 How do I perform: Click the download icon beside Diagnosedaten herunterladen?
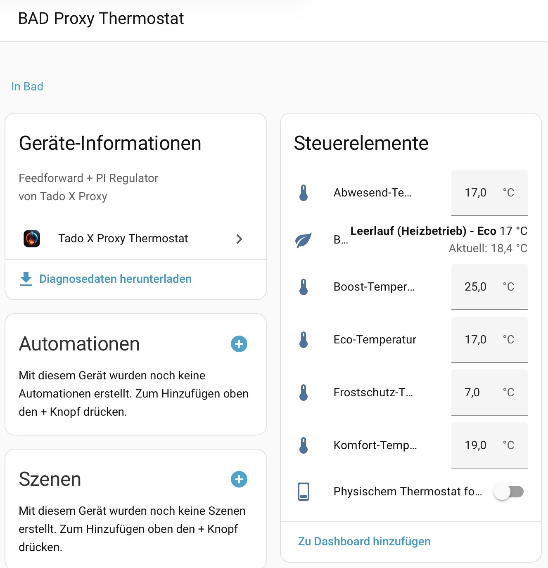(x=26, y=279)
